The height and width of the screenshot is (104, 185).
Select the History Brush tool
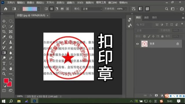(4, 47)
